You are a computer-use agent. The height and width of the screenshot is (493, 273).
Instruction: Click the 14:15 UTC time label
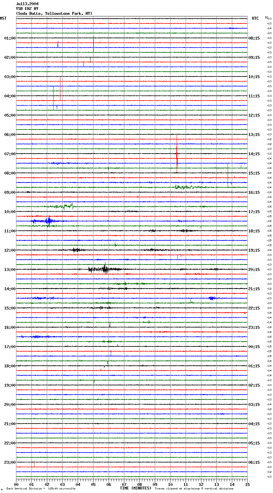(254, 154)
